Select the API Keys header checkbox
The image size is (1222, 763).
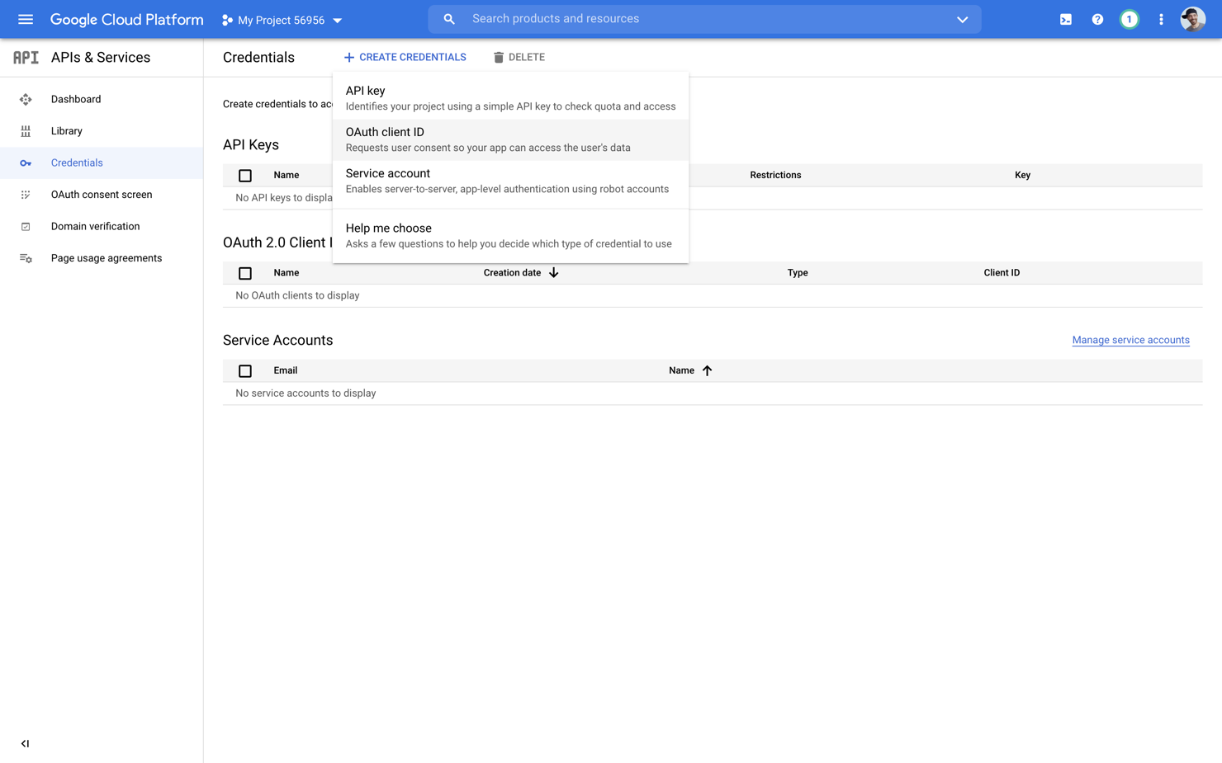(x=244, y=175)
